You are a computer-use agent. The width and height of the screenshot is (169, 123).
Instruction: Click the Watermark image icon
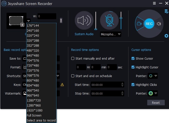25,93
